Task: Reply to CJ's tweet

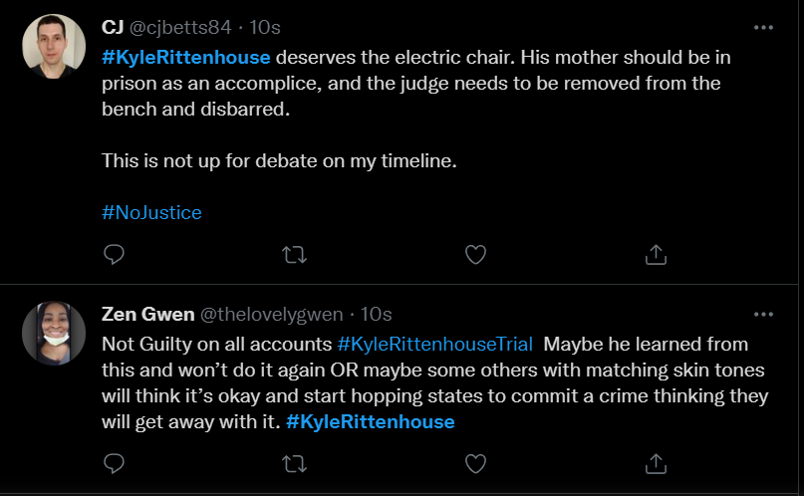Action: click(115, 255)
